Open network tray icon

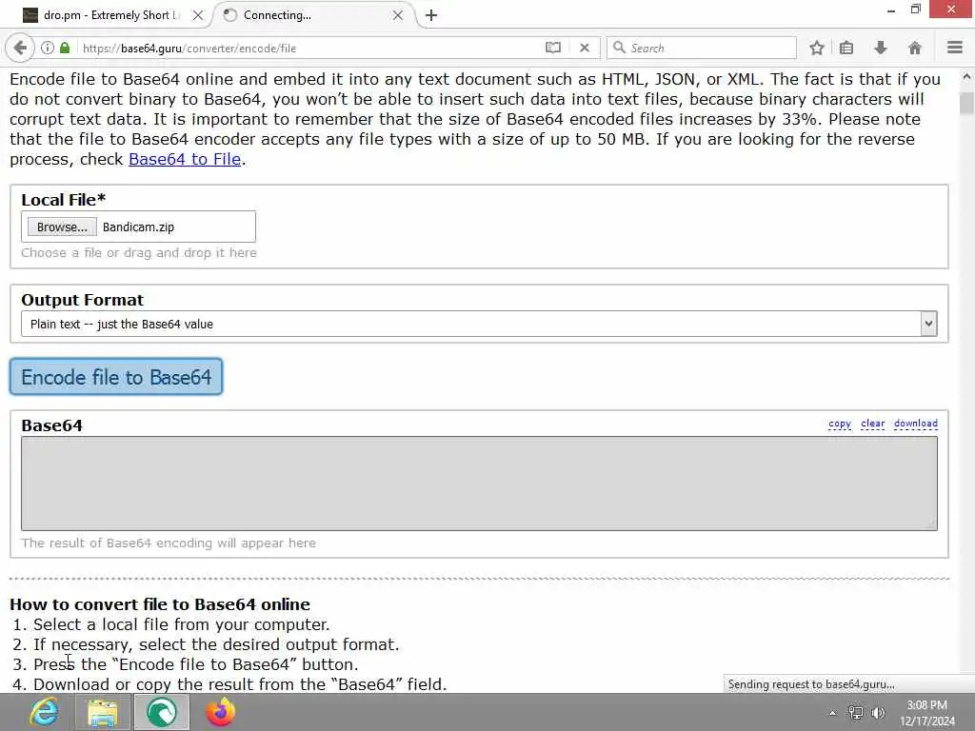coord(856,713)
